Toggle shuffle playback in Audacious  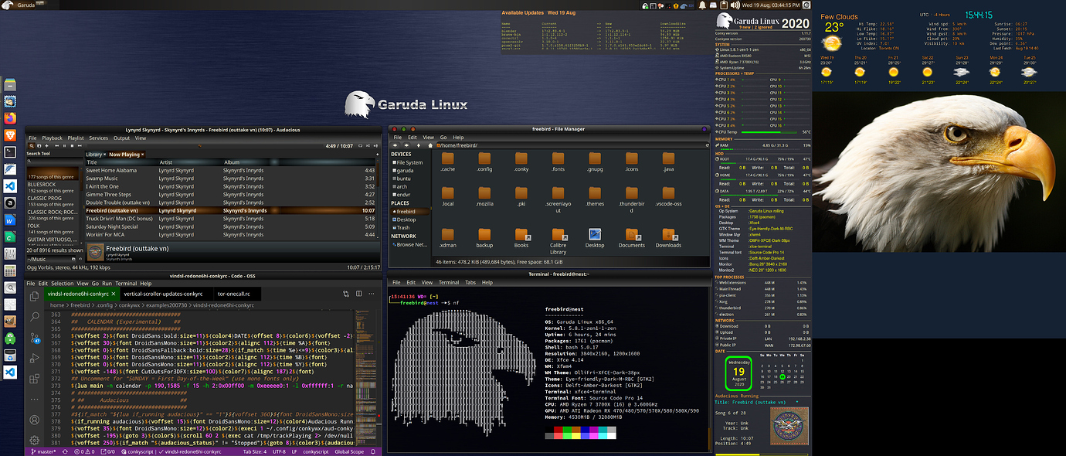[368, 147]
